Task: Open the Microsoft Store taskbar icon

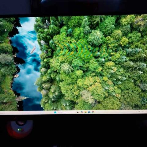Action: 89,112
